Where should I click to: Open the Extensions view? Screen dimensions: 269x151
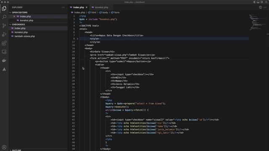pos(4,43)
